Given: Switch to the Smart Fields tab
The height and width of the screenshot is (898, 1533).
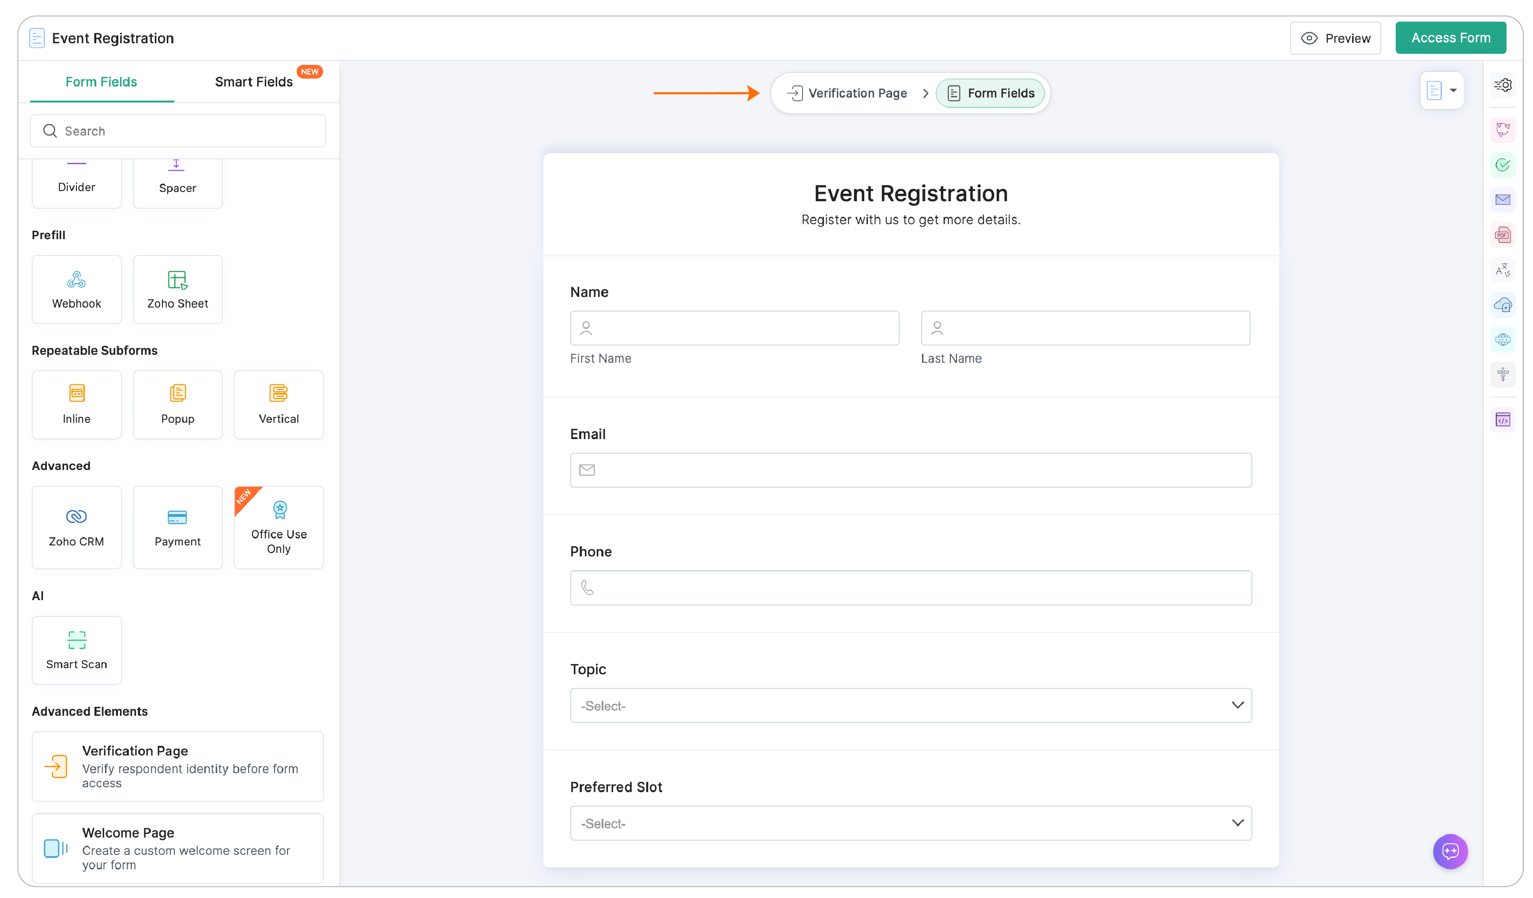Looking at the screenshot, I should point(254,82).
